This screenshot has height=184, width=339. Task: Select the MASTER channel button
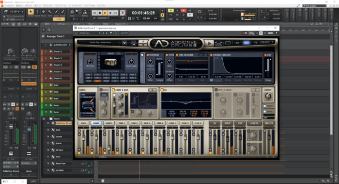[269, 123]
